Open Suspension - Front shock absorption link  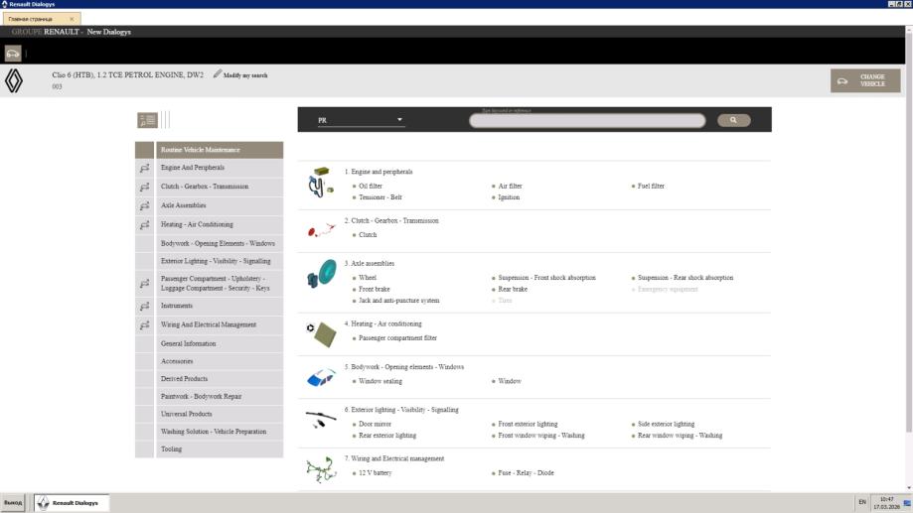click(546, 278)
